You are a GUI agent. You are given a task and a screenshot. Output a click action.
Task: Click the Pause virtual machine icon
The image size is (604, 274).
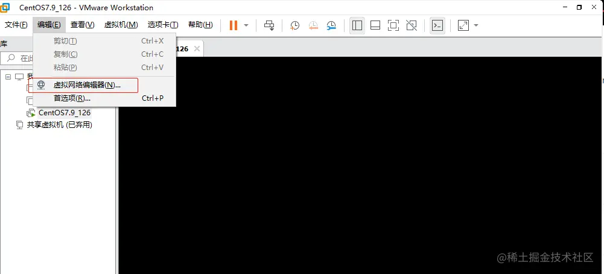(x=234, y=25)
